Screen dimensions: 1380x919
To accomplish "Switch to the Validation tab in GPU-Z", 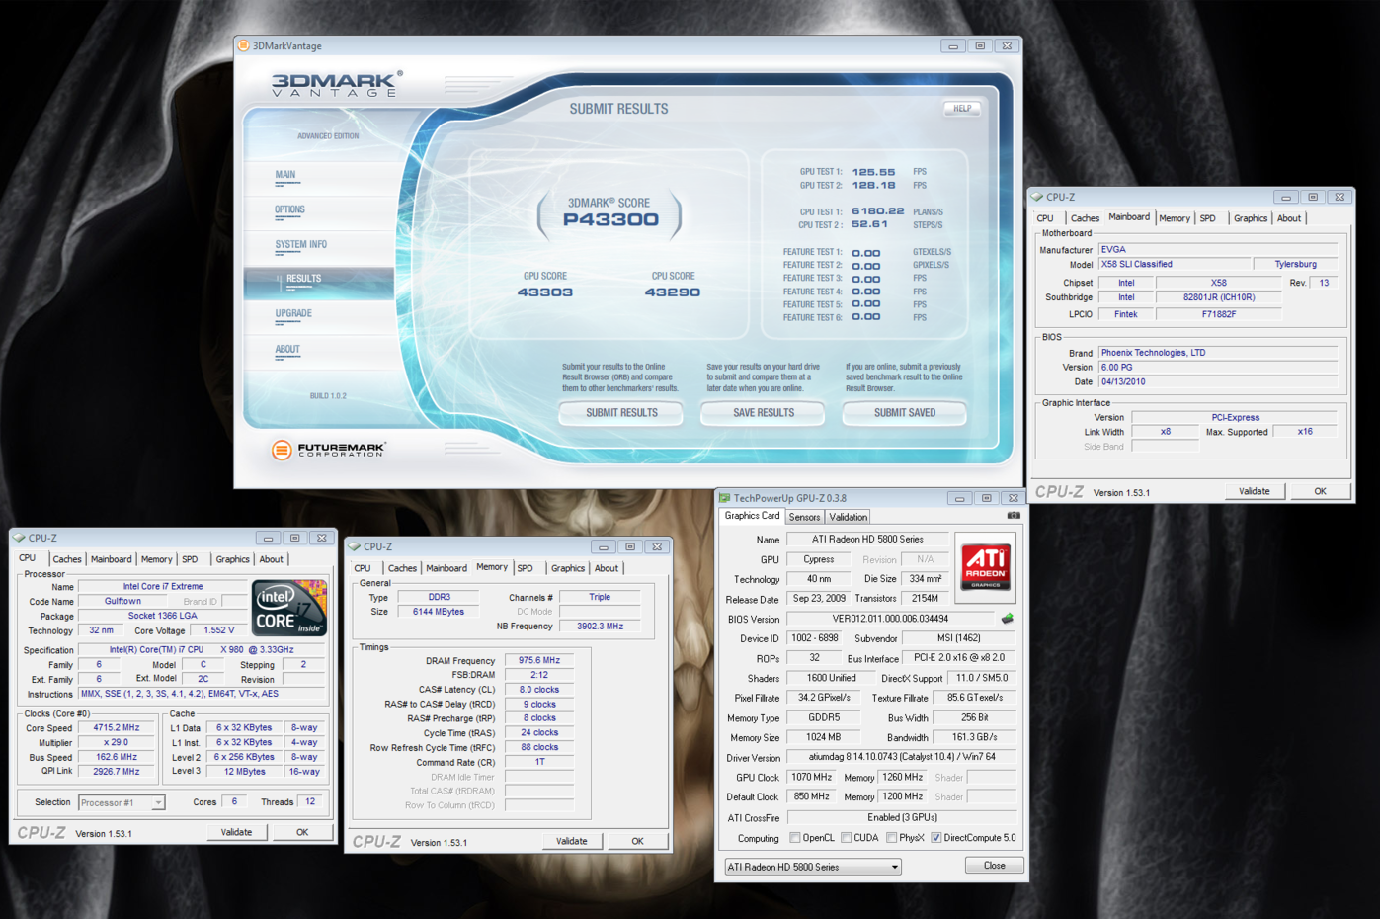I will [848, 517].
